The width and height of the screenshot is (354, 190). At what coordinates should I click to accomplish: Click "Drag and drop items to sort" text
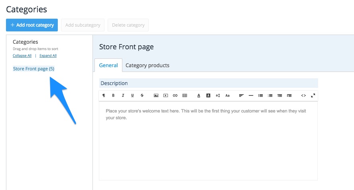click(35, 49)
